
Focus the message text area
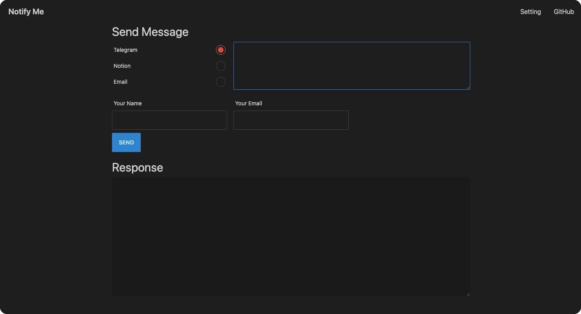pos(352,66)
